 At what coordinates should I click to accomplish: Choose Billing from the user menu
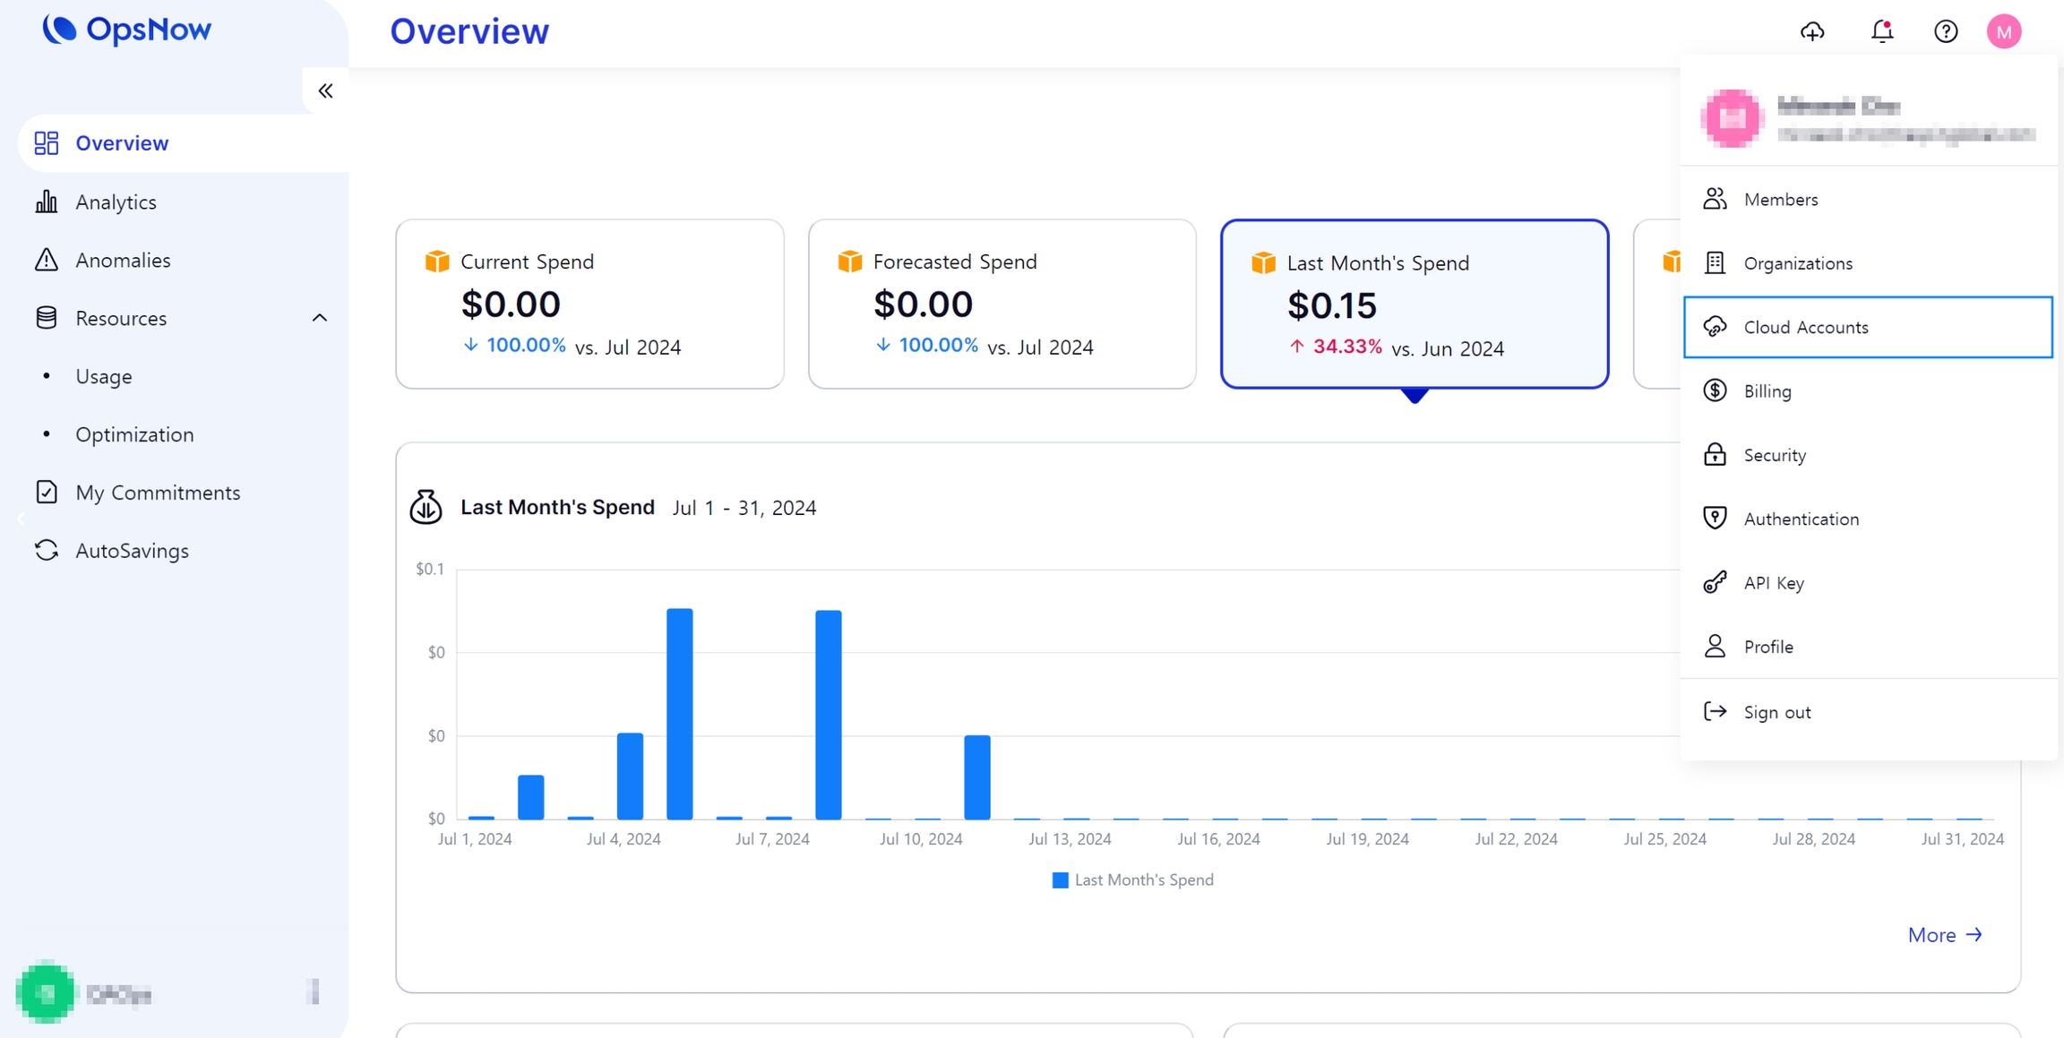click(x=1767, y=391)
